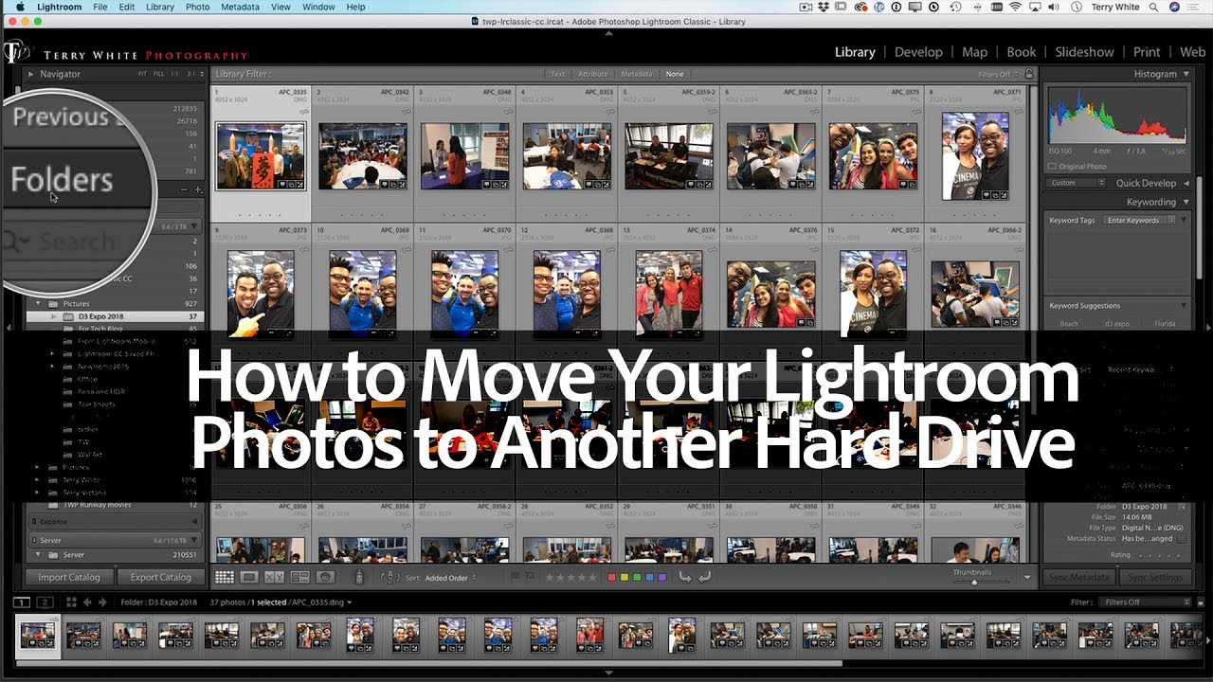The height and width of the screenshot is (682, 1213).
Task: Toggle the Metadata library filter
Action: click(x=637, y=74)
